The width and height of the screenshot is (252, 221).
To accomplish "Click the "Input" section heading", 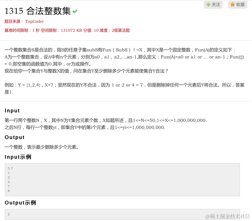I will click(x=12, y=111).
